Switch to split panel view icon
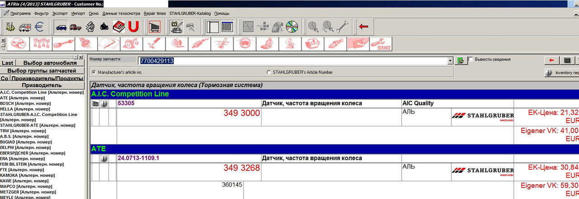579x199 pixels. (x=213, y=27)
